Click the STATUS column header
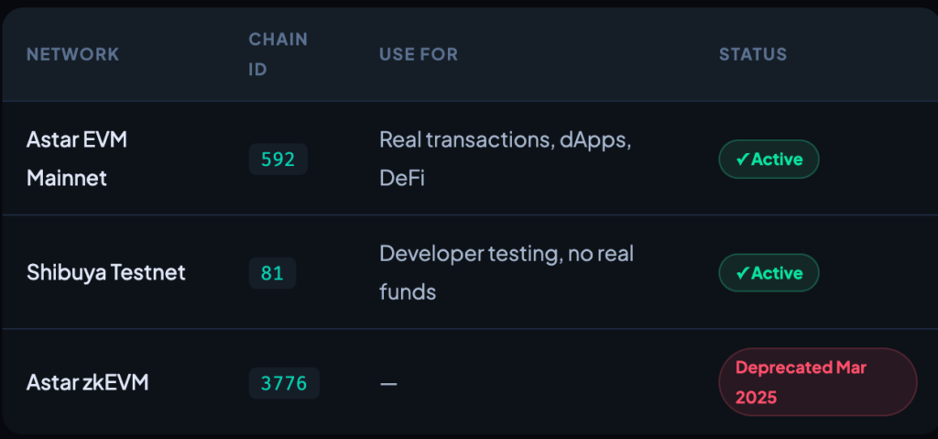Viewport: 938px width, 439px height. (x=752, y=54)
